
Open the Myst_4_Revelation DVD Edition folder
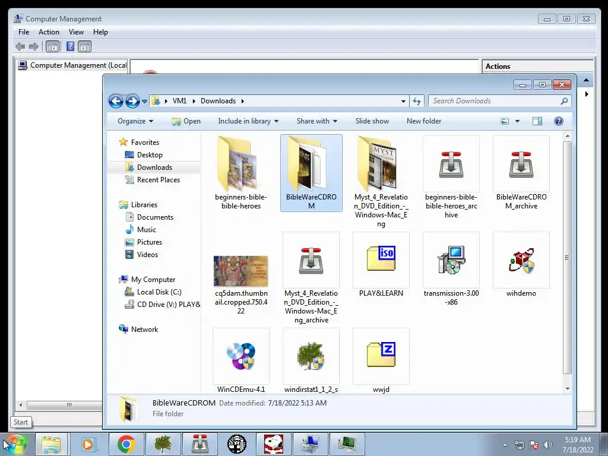click(381, 182)
